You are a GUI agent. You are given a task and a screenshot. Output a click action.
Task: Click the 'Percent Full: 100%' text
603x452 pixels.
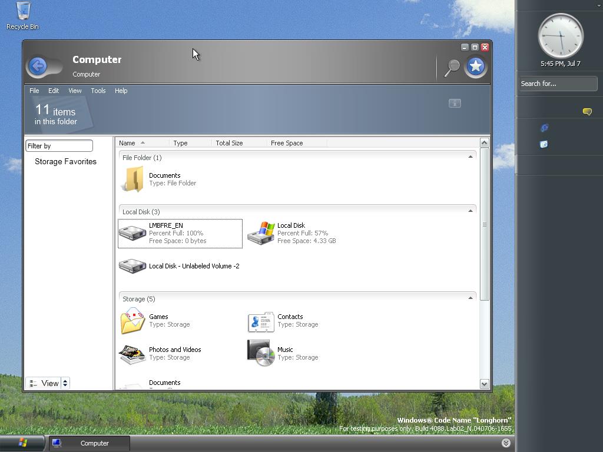(176, 233)
